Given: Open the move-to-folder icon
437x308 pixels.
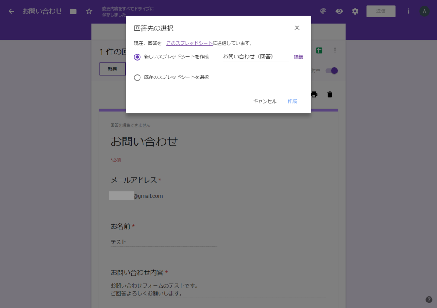Looking at the screenshot, I should point(73,11).
